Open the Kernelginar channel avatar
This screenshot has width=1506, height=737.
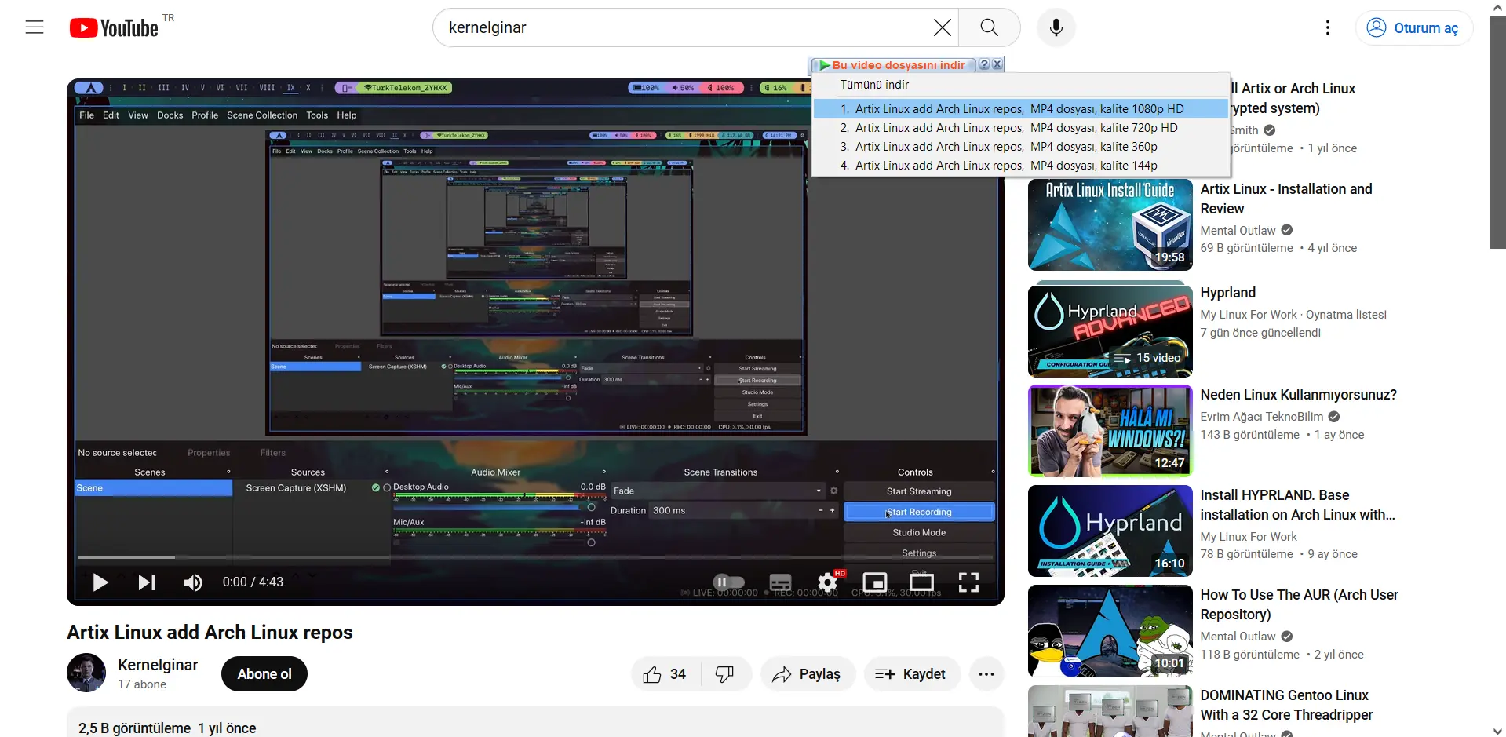86,673
